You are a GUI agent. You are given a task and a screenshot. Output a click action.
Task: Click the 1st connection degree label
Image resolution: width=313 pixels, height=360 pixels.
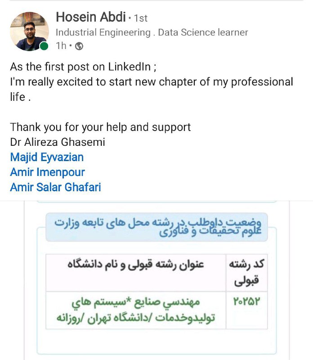[140, 18]
